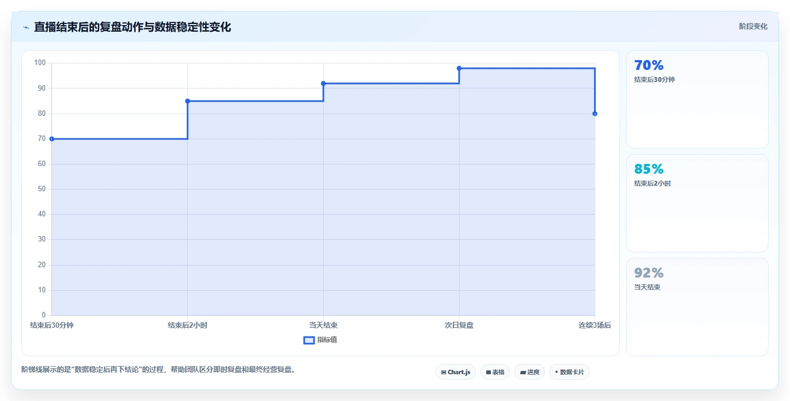
Task: Click the 结束后30分钟 x-axis label
Action: click(52, 325)
